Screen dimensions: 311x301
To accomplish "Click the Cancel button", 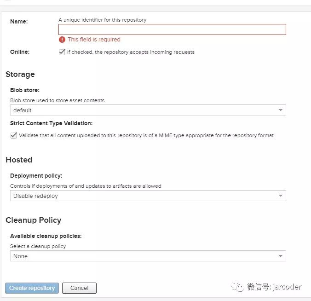I will [79, 288].
